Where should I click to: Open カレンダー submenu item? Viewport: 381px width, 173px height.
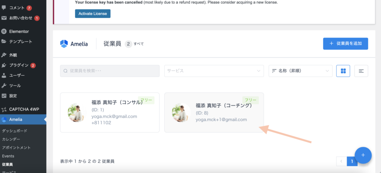pyautogui.click(x=11, y=139)
